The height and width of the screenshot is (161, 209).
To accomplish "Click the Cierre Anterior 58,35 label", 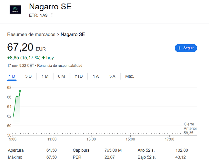I will pyautogui.click(x=189, y=128).
